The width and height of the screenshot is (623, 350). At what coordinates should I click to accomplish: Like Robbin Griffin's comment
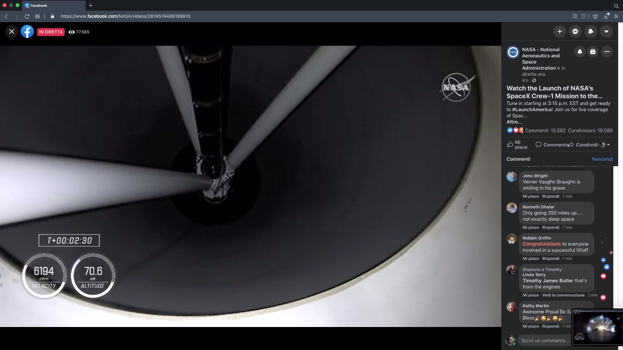(x=531, y=259)
